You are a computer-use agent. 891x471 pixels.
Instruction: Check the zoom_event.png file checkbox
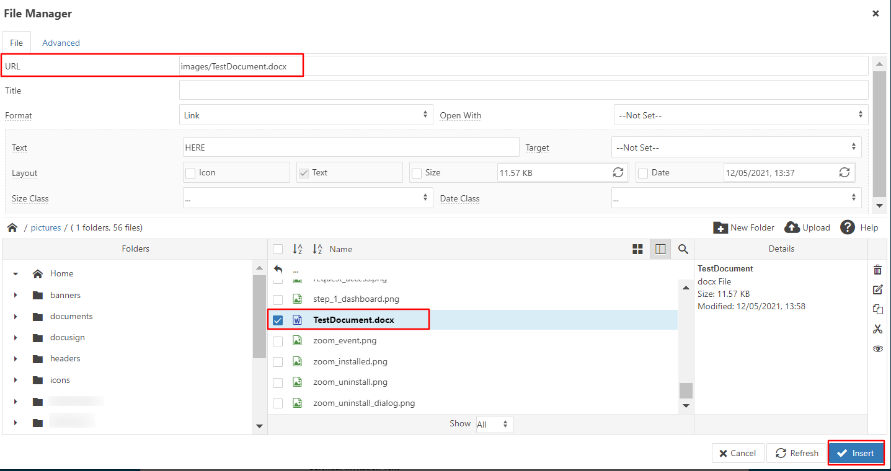click(x=278, y=341)
